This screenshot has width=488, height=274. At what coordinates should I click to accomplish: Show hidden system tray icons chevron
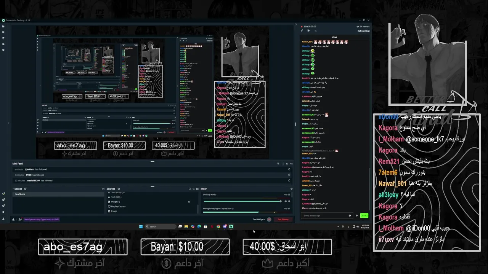pos(338,226)
